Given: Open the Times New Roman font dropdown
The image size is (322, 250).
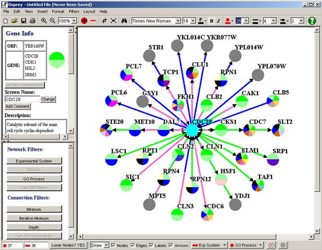Looking at the screenshot, I should pyautogui.click(x=178, y=21).
